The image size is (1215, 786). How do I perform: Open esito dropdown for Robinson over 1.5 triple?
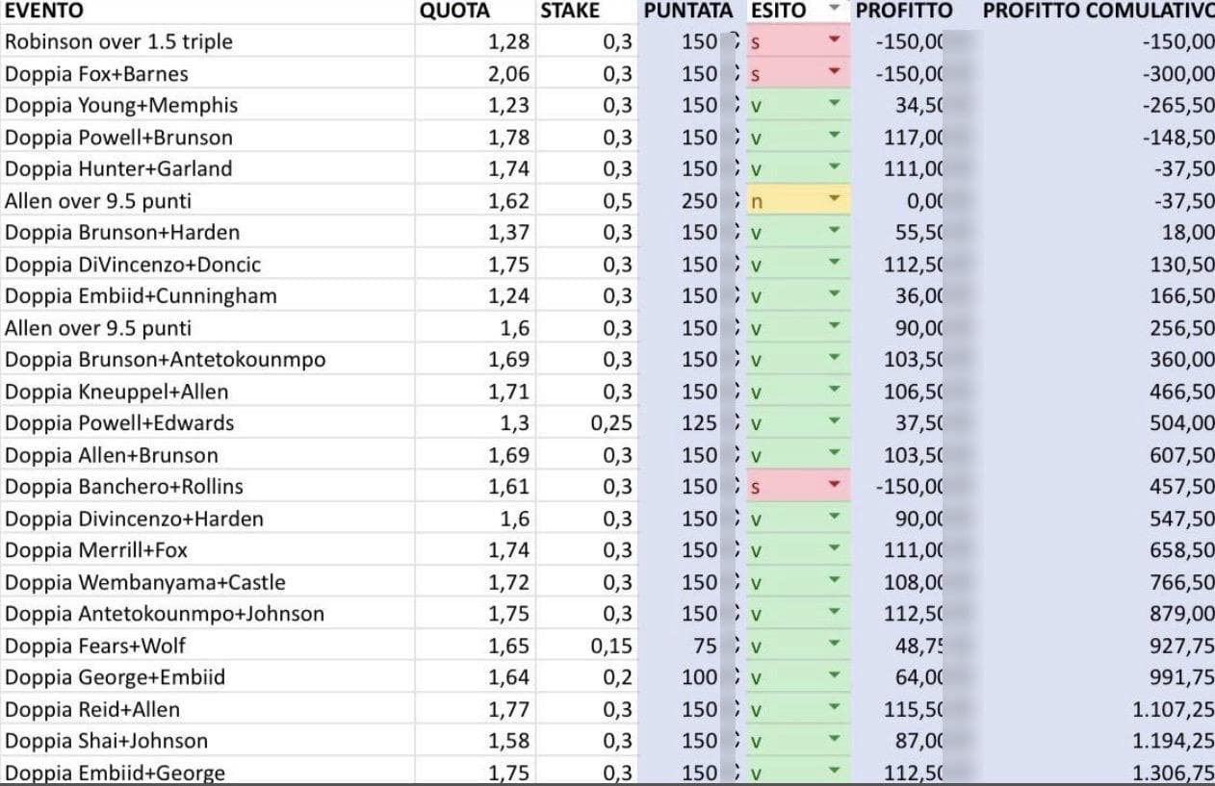(x=835, y=40)
